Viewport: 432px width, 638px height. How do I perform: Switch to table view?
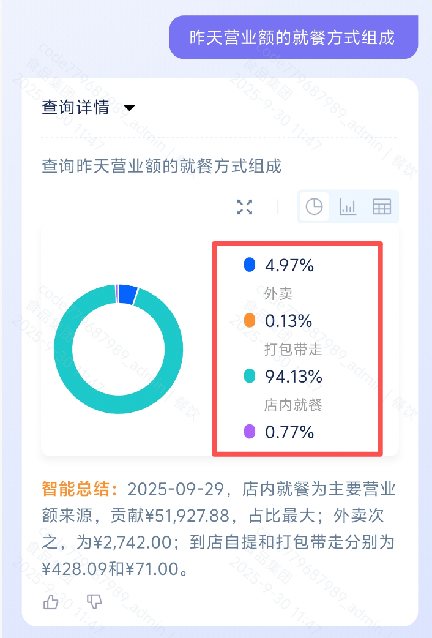[382, 207]
